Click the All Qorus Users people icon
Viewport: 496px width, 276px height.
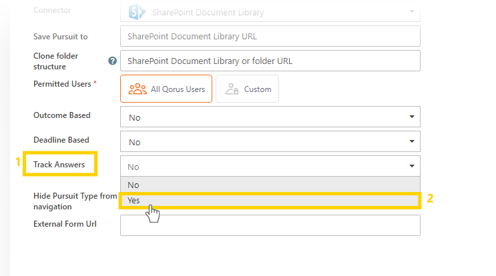point(138,89)
